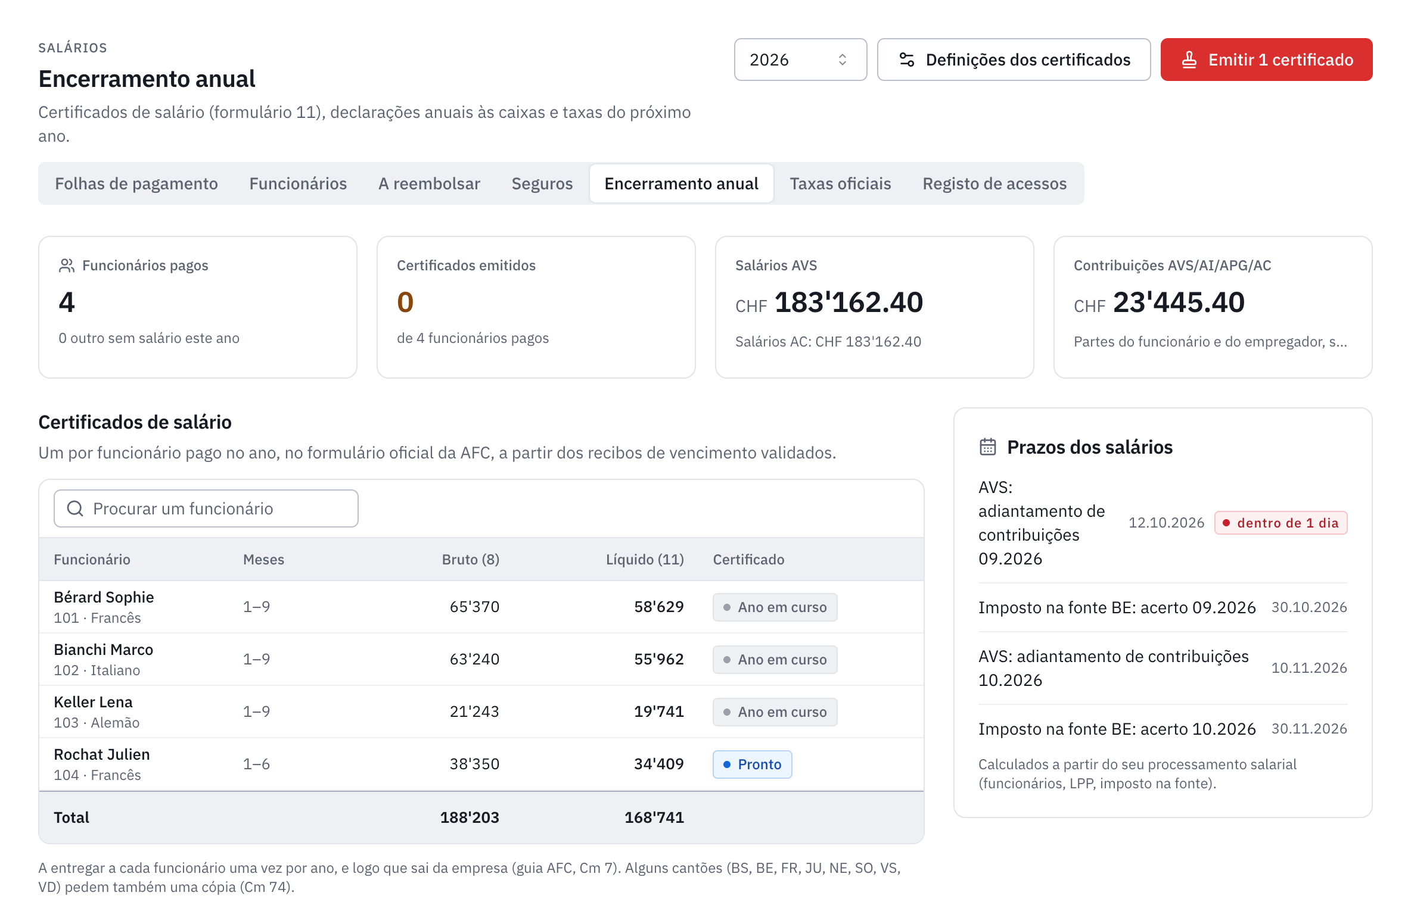Click the Líquido (11) column header

pos(645,559)
